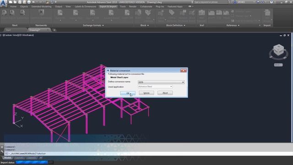Click the Autodesk App Store icon in title bar
The width and height of the screenshot is (293, 165).
[x=258, y=2]
